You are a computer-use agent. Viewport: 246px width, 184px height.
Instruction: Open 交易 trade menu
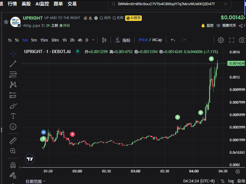pos(72,4)
